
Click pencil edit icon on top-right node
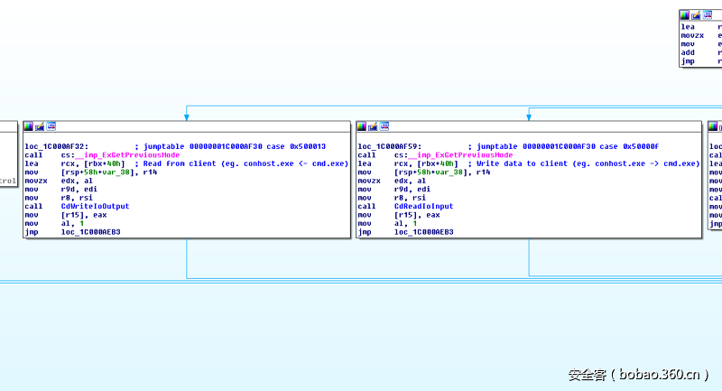pos(695,15)
